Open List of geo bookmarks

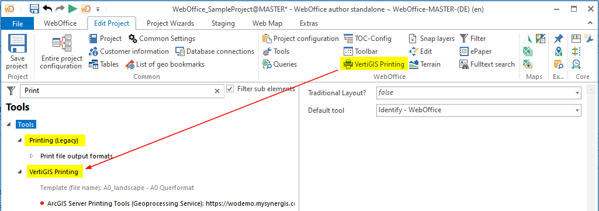(165, 64)
